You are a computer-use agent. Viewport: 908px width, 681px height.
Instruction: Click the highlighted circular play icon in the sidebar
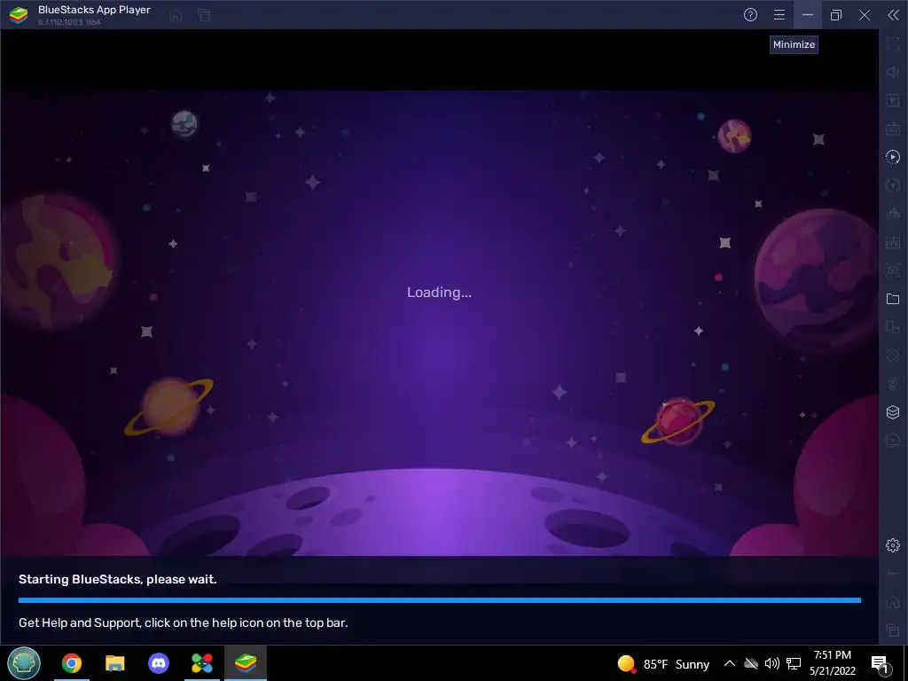tap(893, 157)
